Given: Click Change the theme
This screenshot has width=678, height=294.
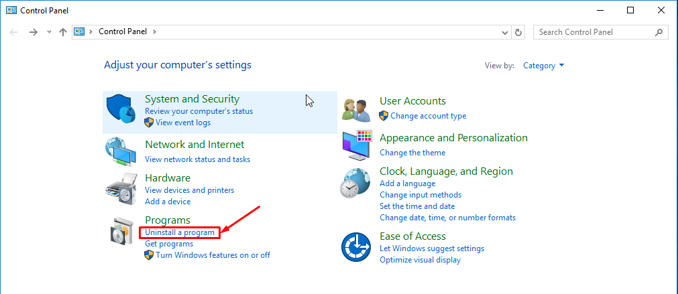Looking at the screenshot, I should pyautogui.click(x=412, y=153).
